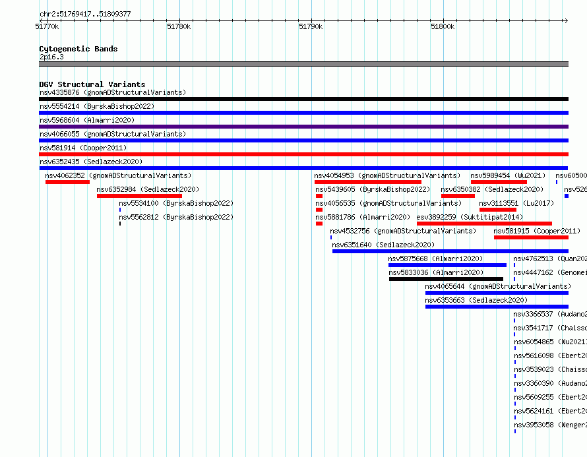This screenshot has width=587, height=457.
Task: Click nsv3113551 (Lu2017) label
Action: [516, 203]
